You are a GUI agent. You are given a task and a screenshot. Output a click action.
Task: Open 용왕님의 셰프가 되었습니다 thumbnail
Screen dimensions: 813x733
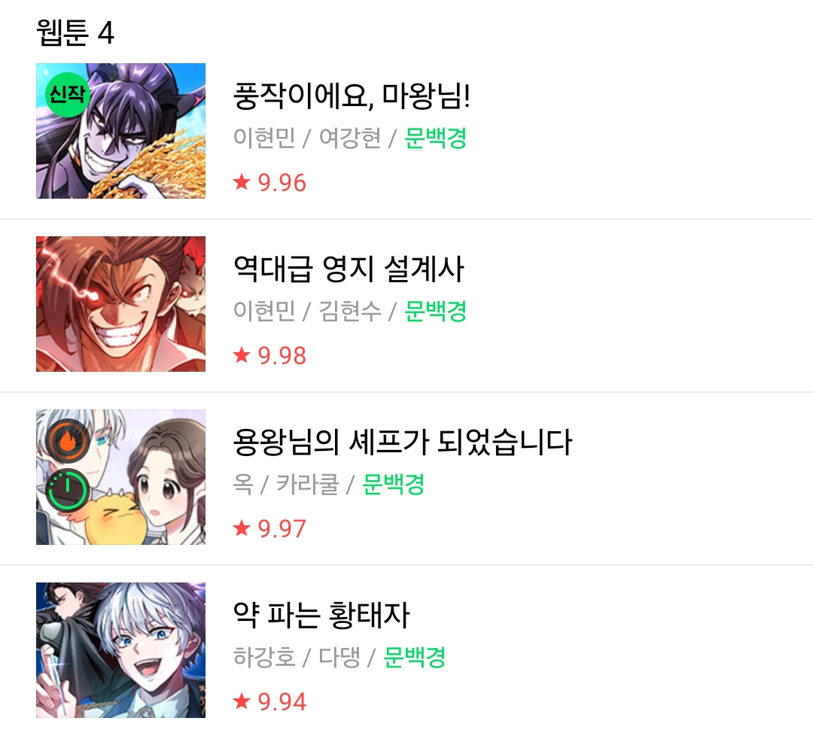(120, 477)
